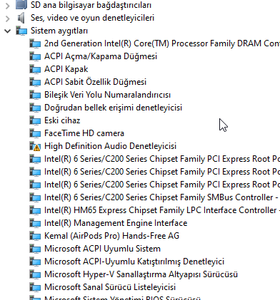Click the Sistem aygıtları category icon
Image resolution: width=280 pixels, height=300 pixels.
pyautogui.click(x=21, y=31)
